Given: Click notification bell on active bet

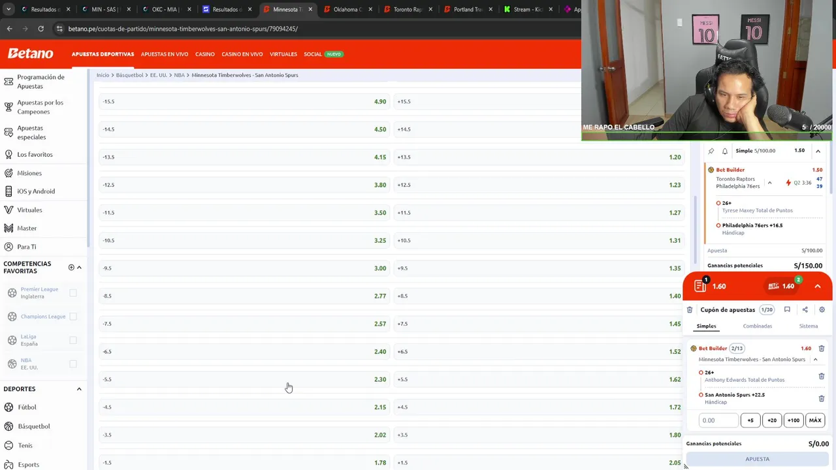Looking at the screenshot, I should coord(724,151).
